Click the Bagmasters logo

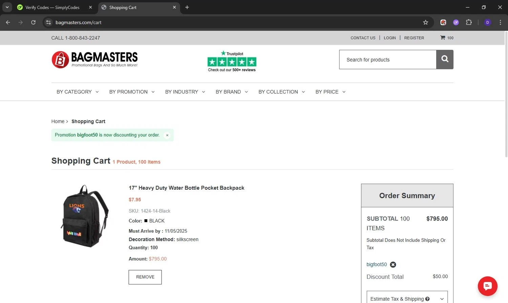click(94, 60)
